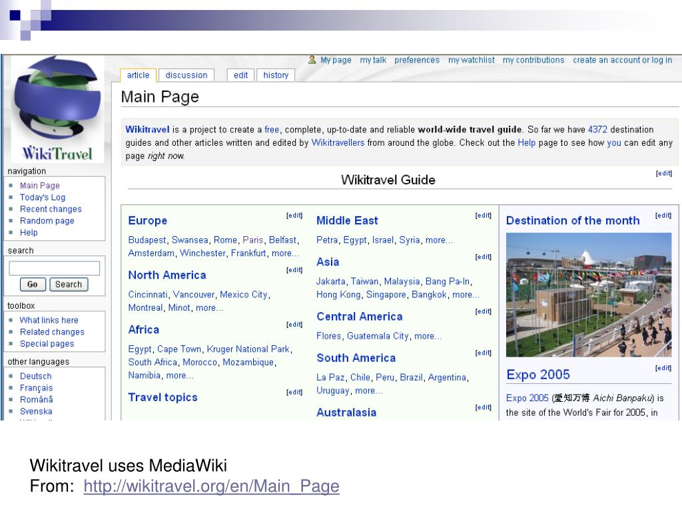Open the Vancouver guide
The image size is (682, 511).
point(194,295)
